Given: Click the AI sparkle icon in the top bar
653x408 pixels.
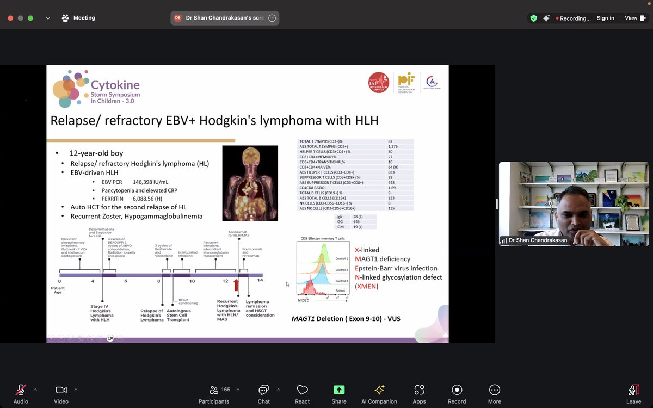Looking at the screenshot, I should pos(546,18).
